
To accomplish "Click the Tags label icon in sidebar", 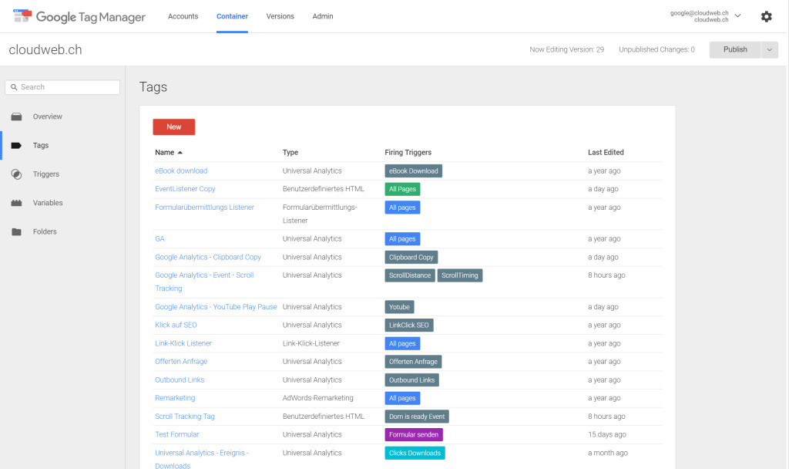I will [16, 145].
